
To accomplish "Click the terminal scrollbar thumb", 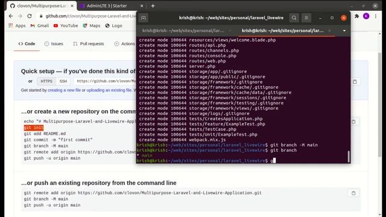I will [349, 157].
